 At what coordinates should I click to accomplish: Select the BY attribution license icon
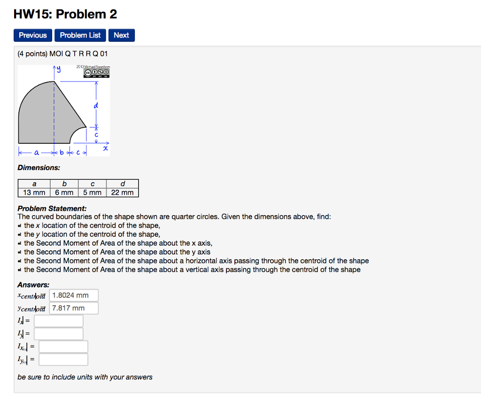click(x=94, y=72)
